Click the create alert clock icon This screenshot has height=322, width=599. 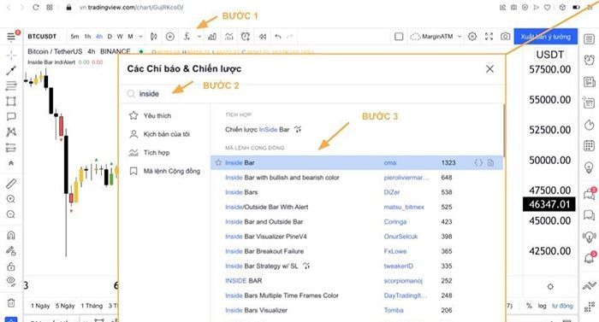coord(246,37)
